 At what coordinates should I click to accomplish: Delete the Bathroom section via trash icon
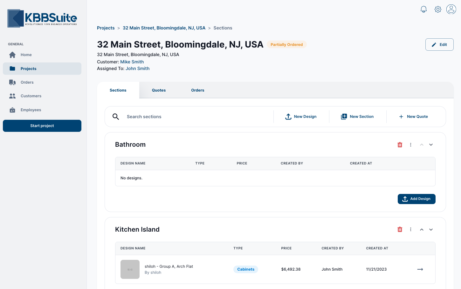point(400,145)
